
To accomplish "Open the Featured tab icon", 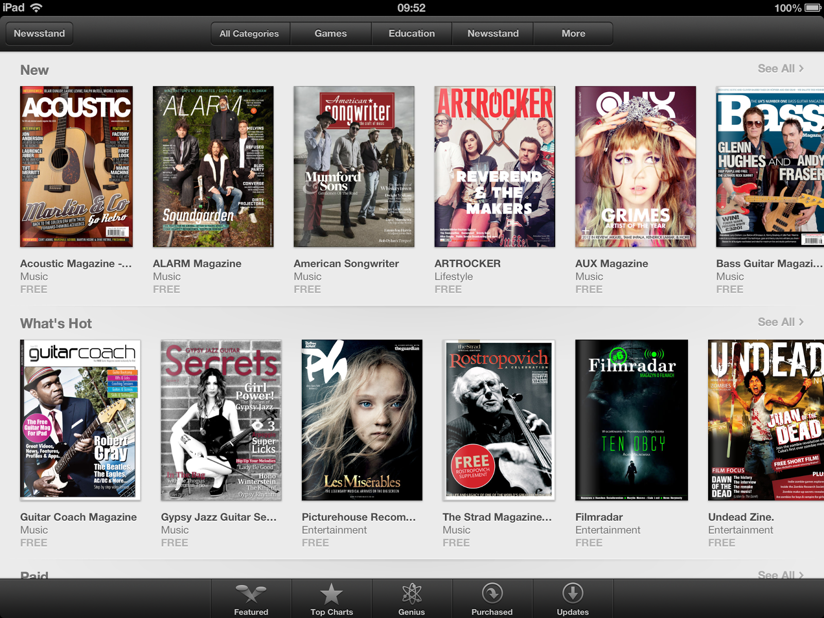I will 251,594.
